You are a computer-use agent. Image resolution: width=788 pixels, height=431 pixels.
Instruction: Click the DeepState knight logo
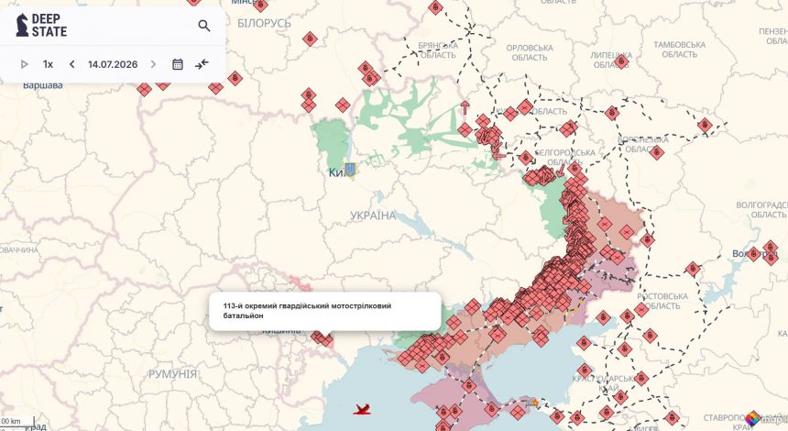point(22,25)
